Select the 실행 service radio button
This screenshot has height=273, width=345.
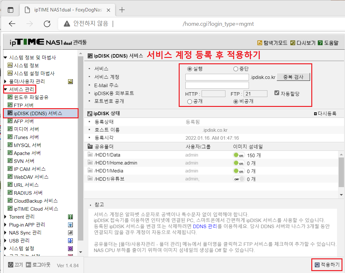(190, 69)
